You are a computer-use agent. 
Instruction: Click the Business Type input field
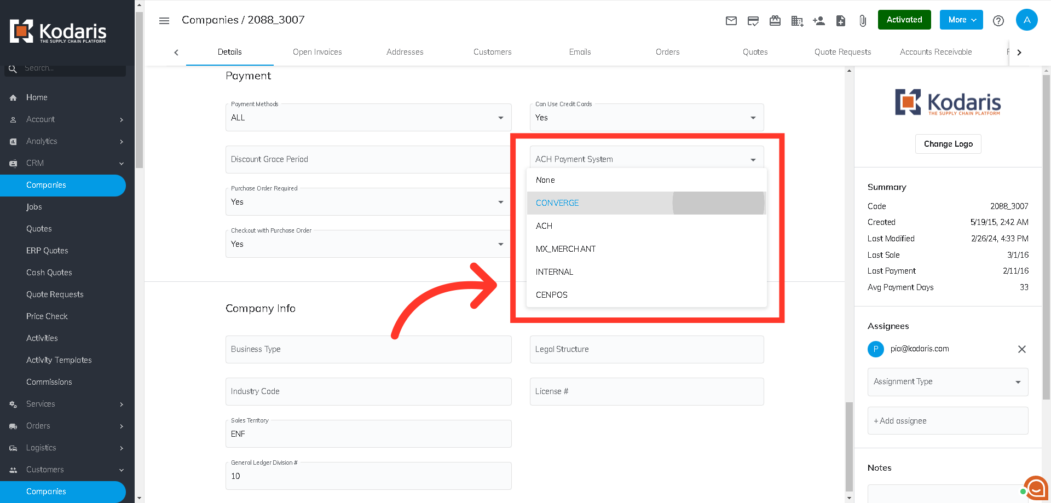[368, 349]
